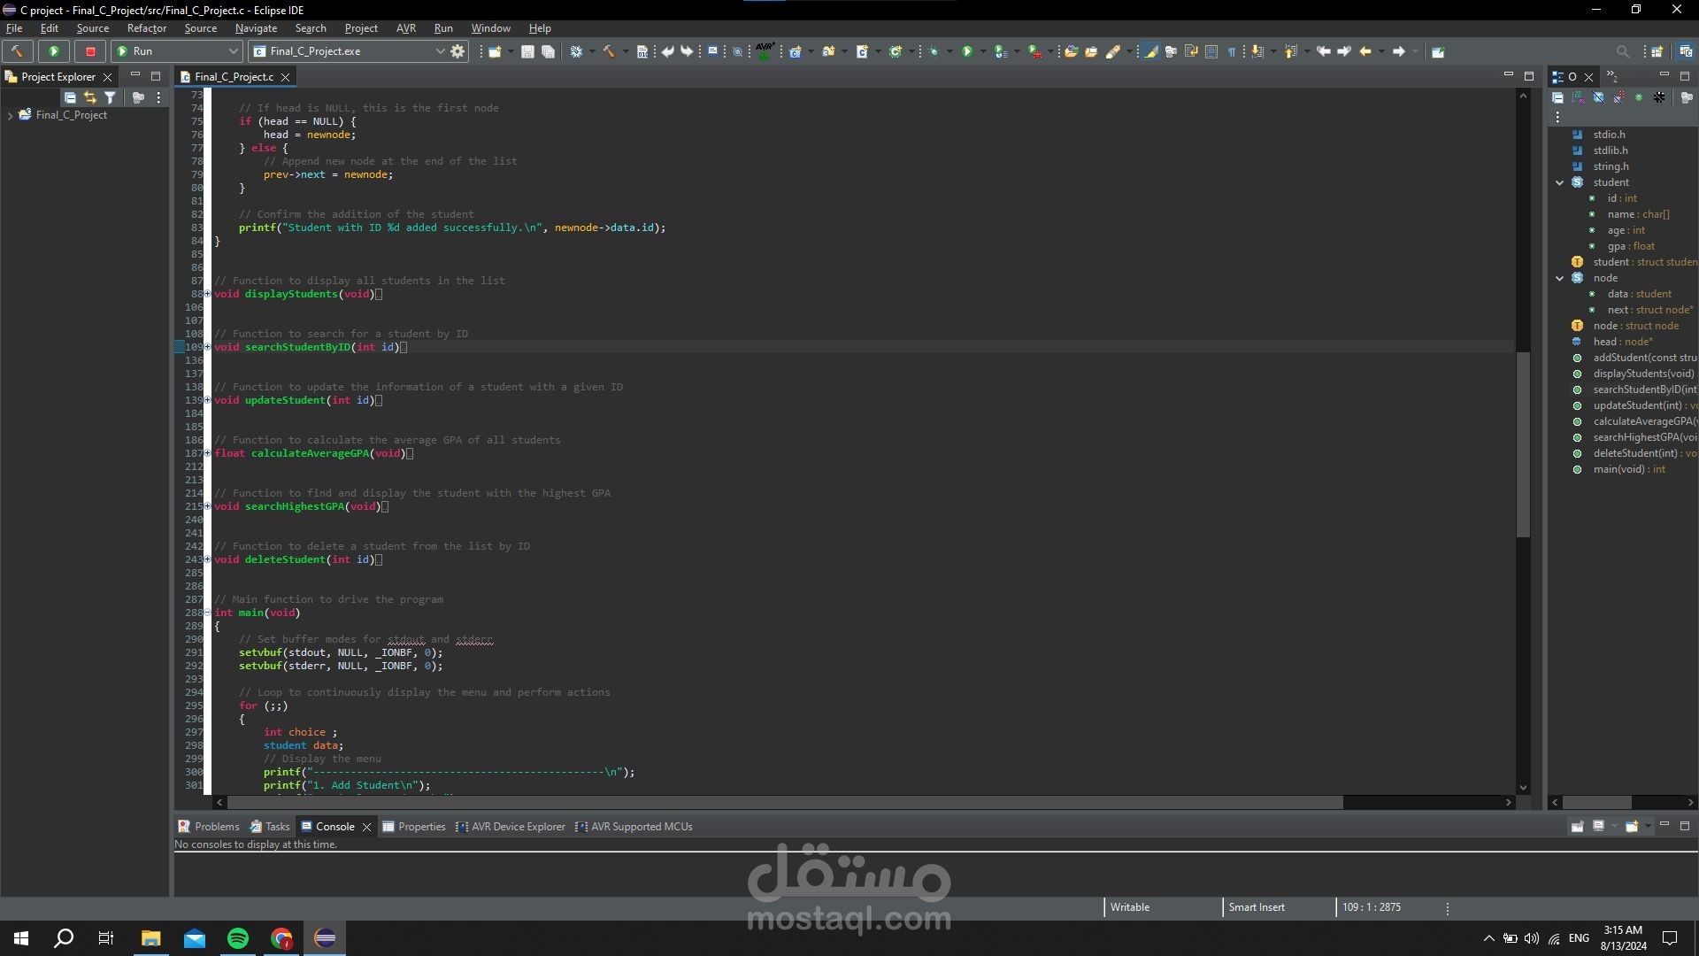Click the Debug bug icon

(x=934, y=51)
